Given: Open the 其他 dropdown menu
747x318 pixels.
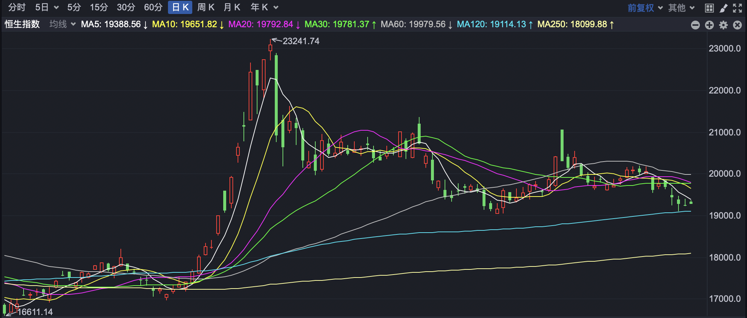Looking at the screenshot, I should pyautogui.click(x=681, y=8).
